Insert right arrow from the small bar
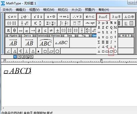The image size is (137, 114). coord(33,31)
